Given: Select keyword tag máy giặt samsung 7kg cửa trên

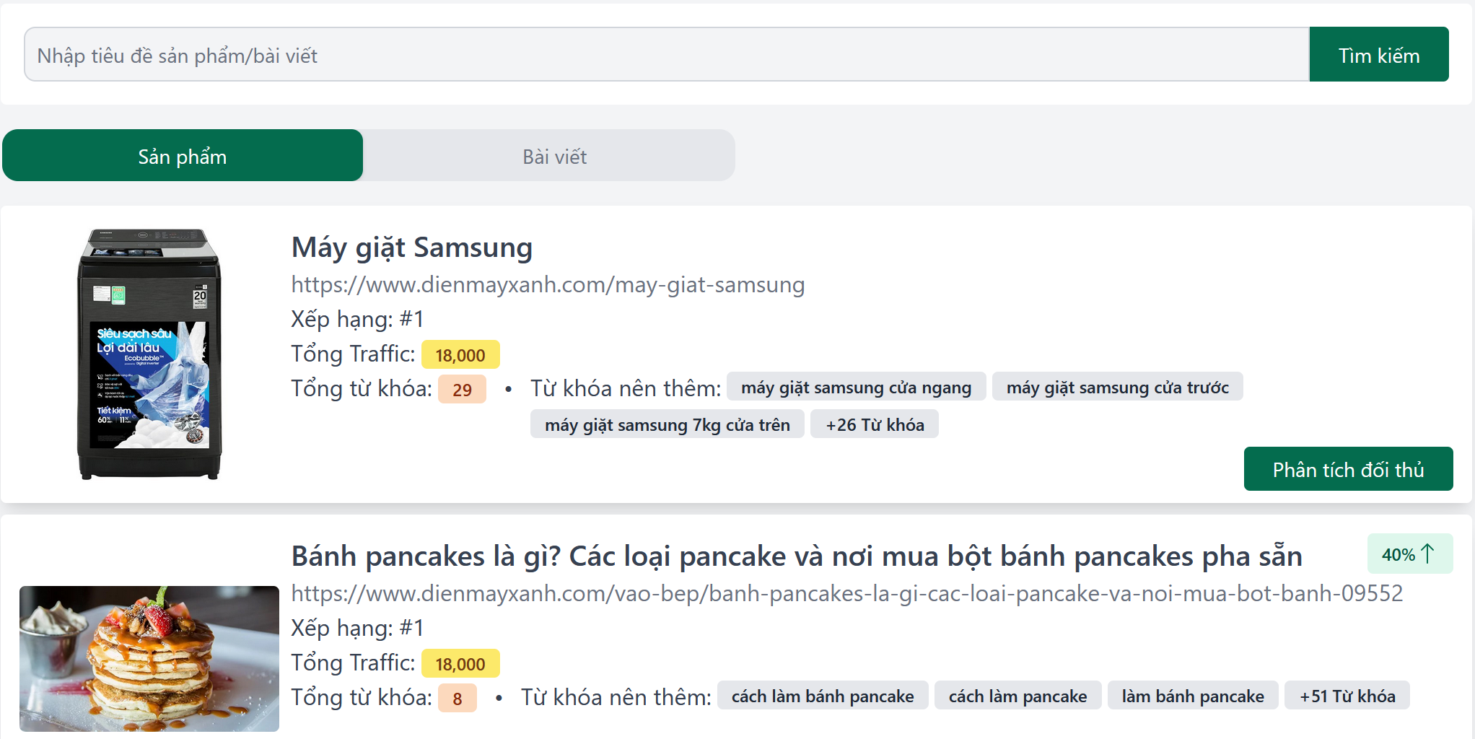Looking at the screenshot, I should (x=667, y=425).
